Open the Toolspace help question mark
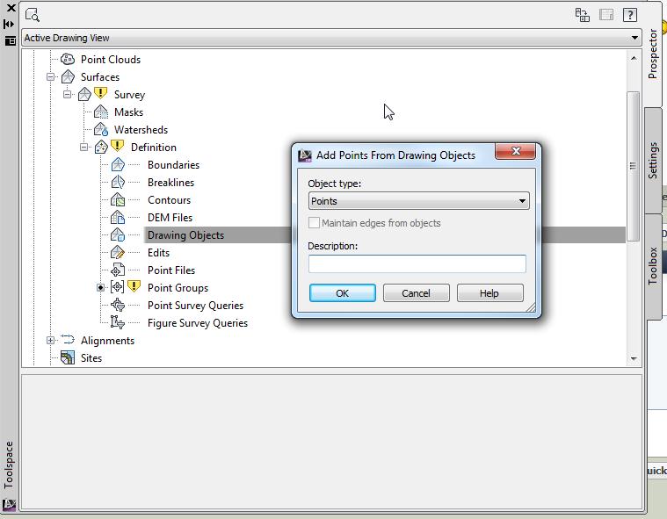The height and width of the screenshot is (519, 667). [x=630, y=15]
